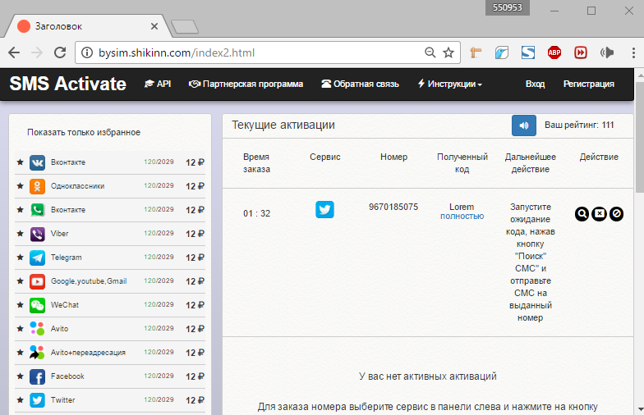
Task: Click the SMS Activate brand logo
Action: (67, 84)
